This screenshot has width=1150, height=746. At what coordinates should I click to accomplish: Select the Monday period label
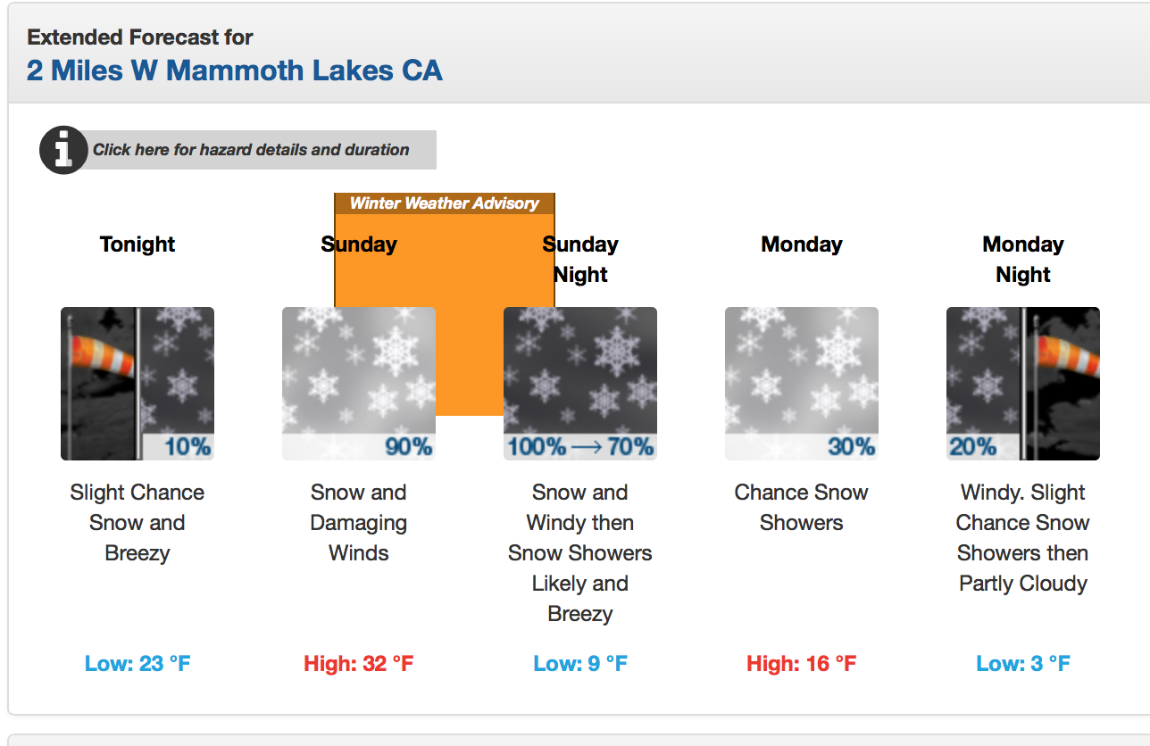tap(802, 245)
